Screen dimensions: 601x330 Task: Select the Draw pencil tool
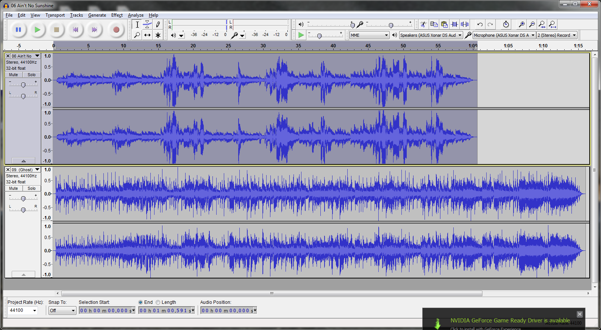click(x=158, y=25)
